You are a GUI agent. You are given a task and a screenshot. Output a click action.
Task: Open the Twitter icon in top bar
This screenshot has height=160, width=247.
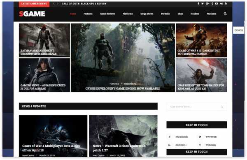point(203,3)
